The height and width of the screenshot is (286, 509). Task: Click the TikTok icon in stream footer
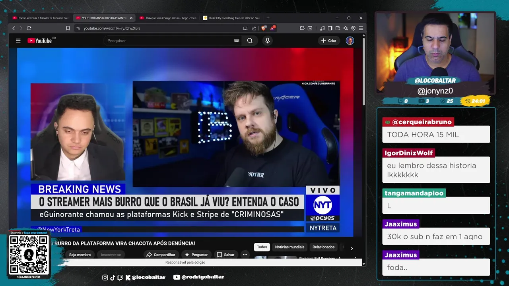point(113,277)
